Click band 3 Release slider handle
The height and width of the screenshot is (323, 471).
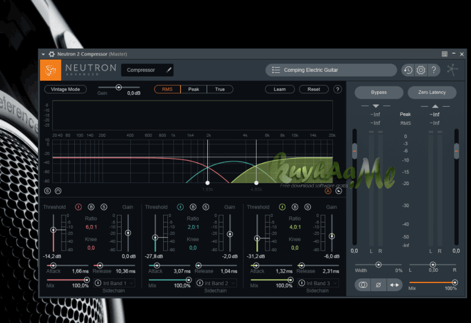(302, 266)
